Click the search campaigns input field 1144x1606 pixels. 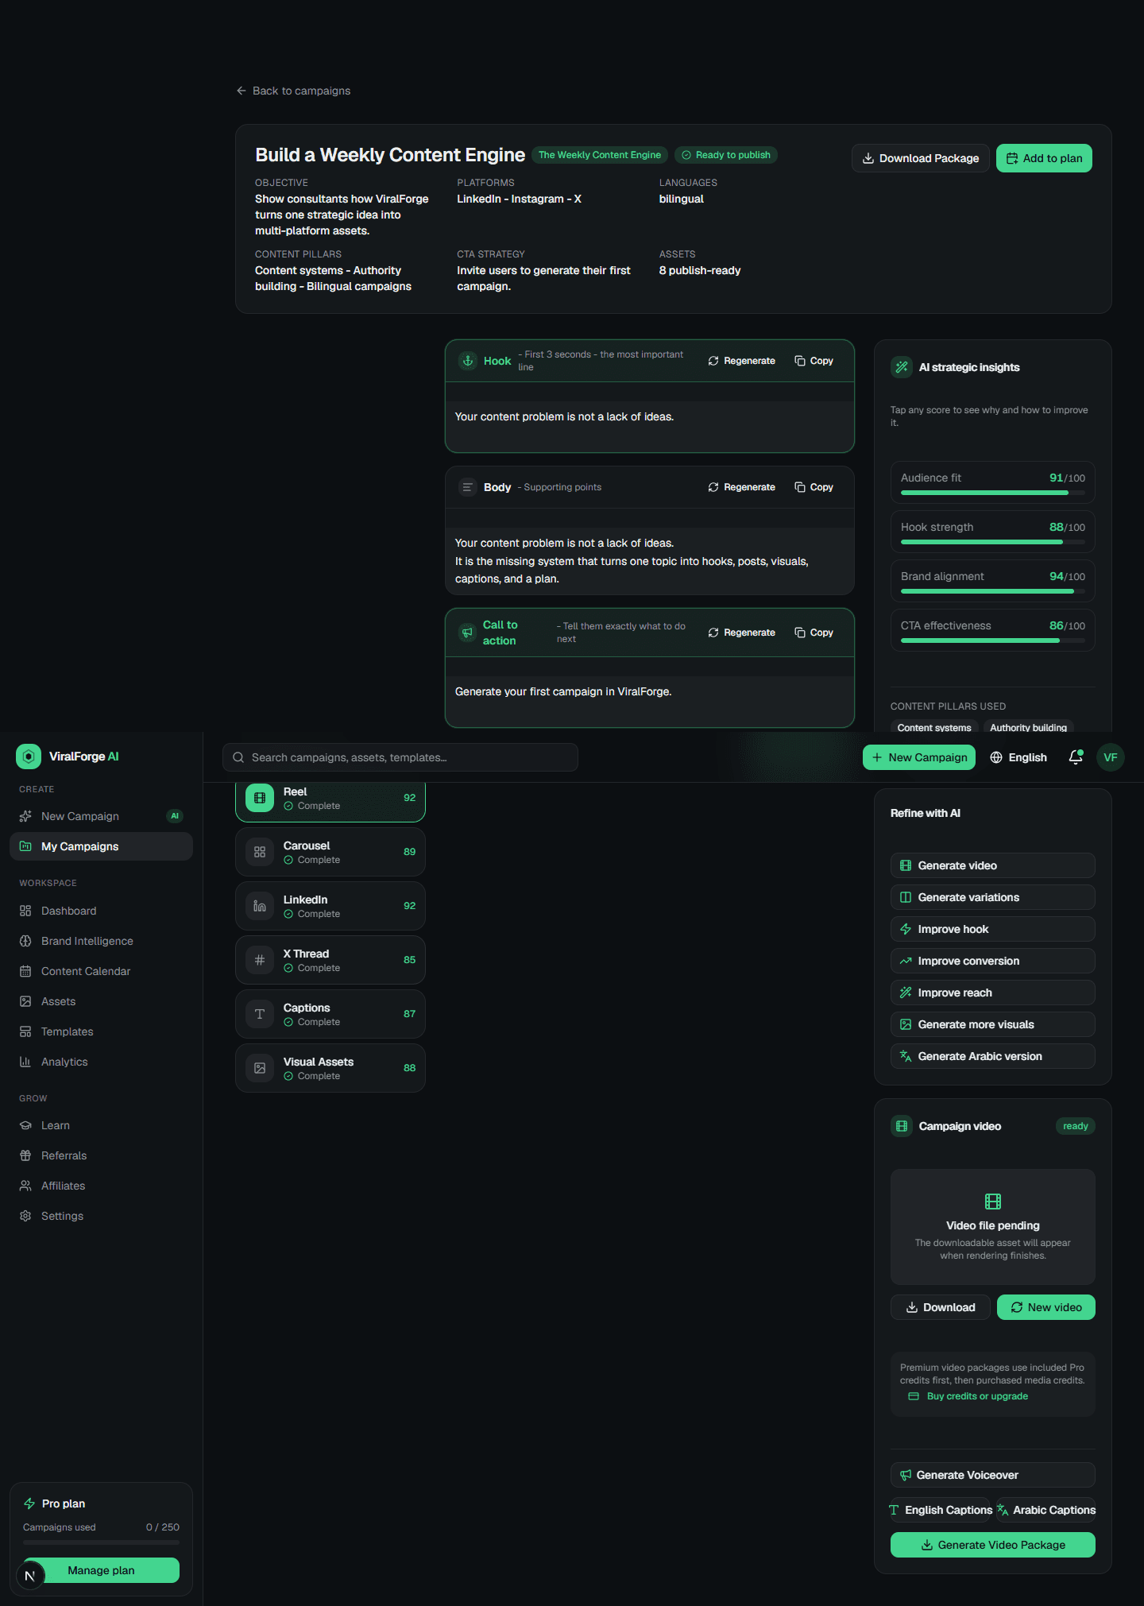pos(400,757)
